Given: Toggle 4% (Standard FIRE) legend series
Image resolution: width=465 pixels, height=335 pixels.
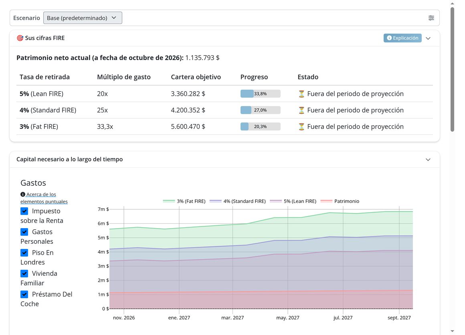Looking at the screenshot, I should pyautogui.click(x=238, y=201).
